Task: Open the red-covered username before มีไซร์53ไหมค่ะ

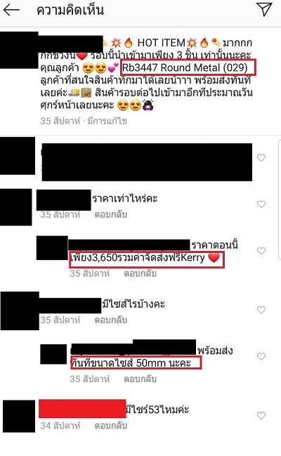Action: [82, 409]
